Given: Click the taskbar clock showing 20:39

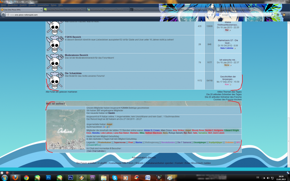Looking at the screenshot, I should (x=281, y=178).
